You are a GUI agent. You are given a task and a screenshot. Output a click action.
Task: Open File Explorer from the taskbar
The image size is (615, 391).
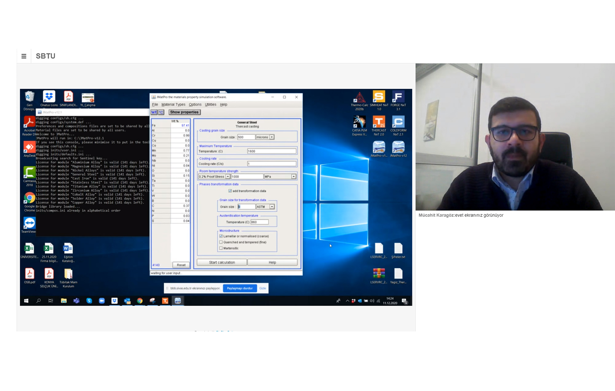point(64,301)
